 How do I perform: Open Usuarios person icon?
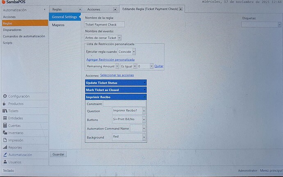click(5, 162)
